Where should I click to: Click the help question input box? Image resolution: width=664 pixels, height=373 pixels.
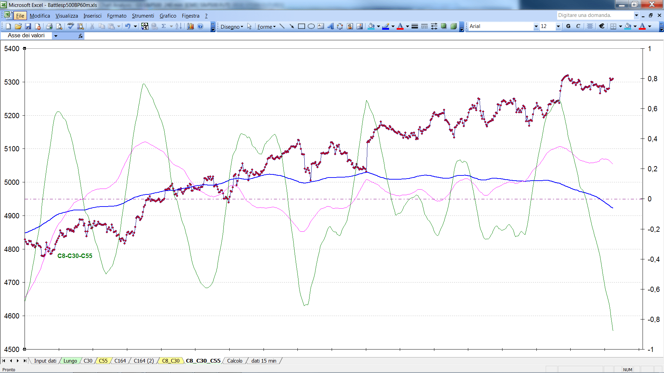(595, 15)
